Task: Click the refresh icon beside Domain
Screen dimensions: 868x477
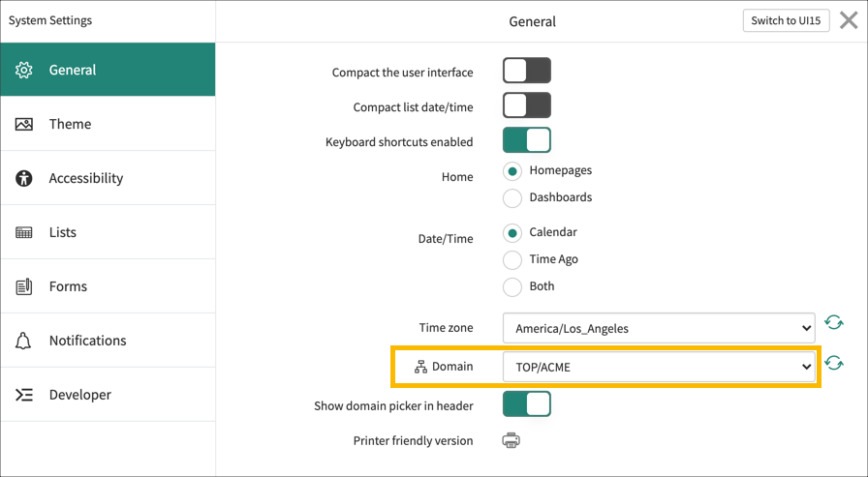Action: (x=833, y=364)
